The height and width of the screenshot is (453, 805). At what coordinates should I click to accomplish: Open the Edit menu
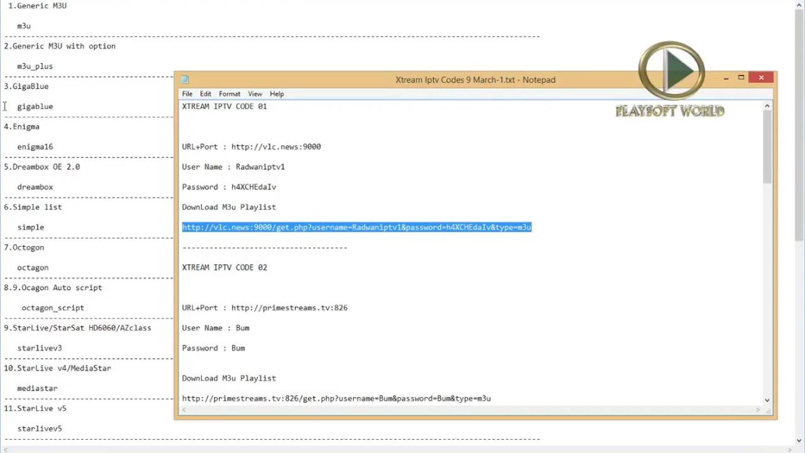[205, 94]
